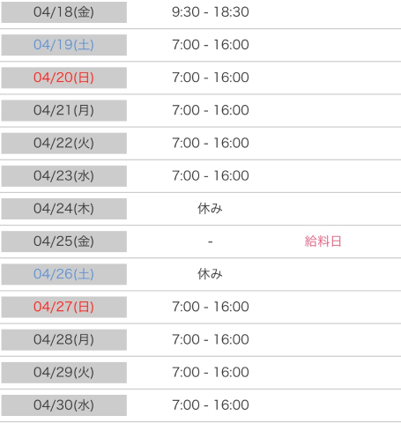This screenshot has width=401, height=423.
Task: Click 7:00 - 16:00 shift on 04/19
Action: [x=211, y=45]
